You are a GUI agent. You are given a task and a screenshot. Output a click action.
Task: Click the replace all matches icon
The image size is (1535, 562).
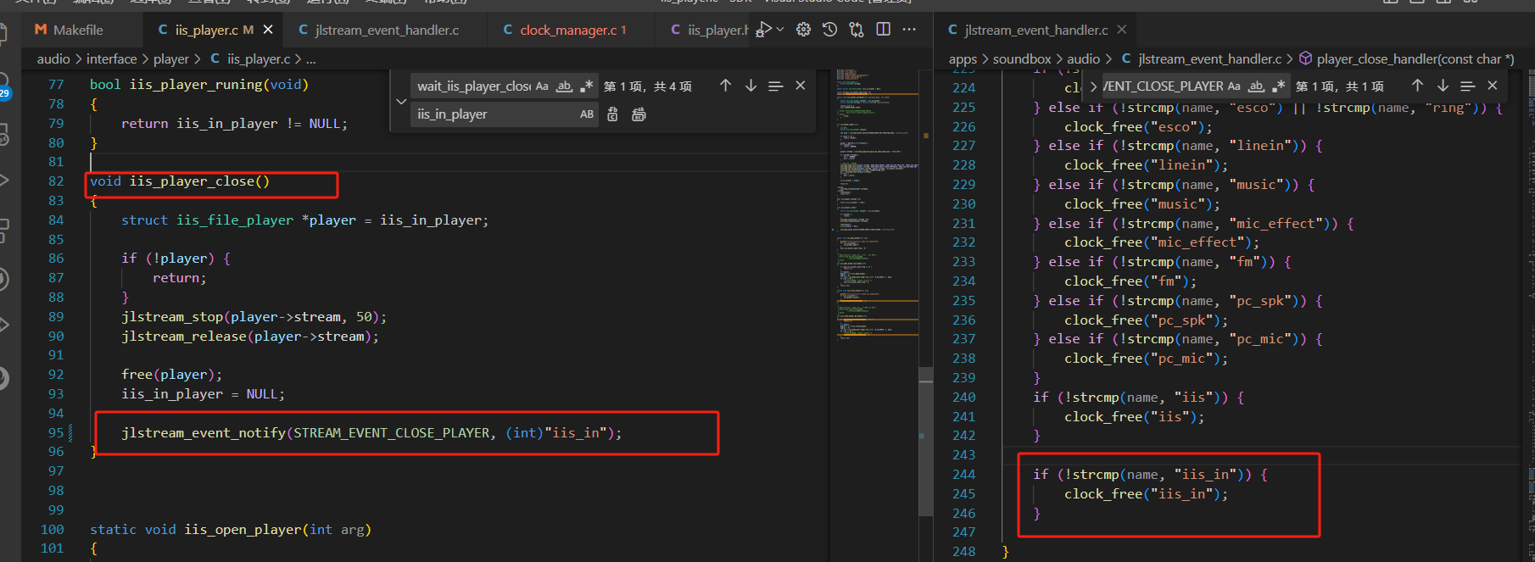[x=639, y=114]
